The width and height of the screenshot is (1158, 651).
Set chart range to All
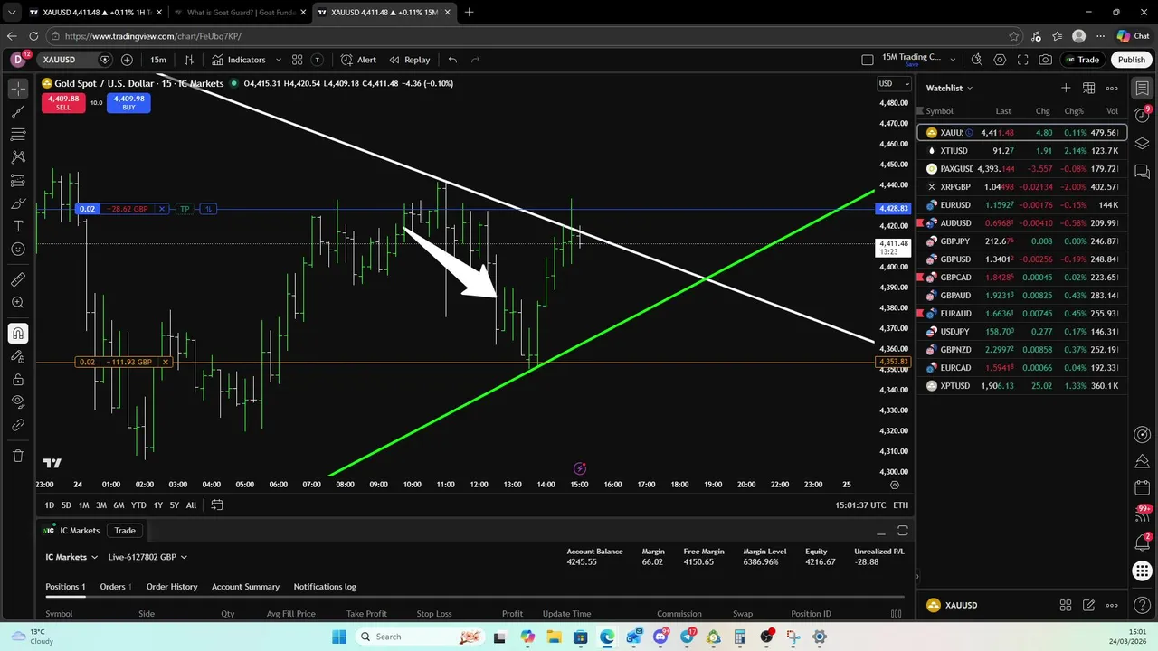(191, 505)
